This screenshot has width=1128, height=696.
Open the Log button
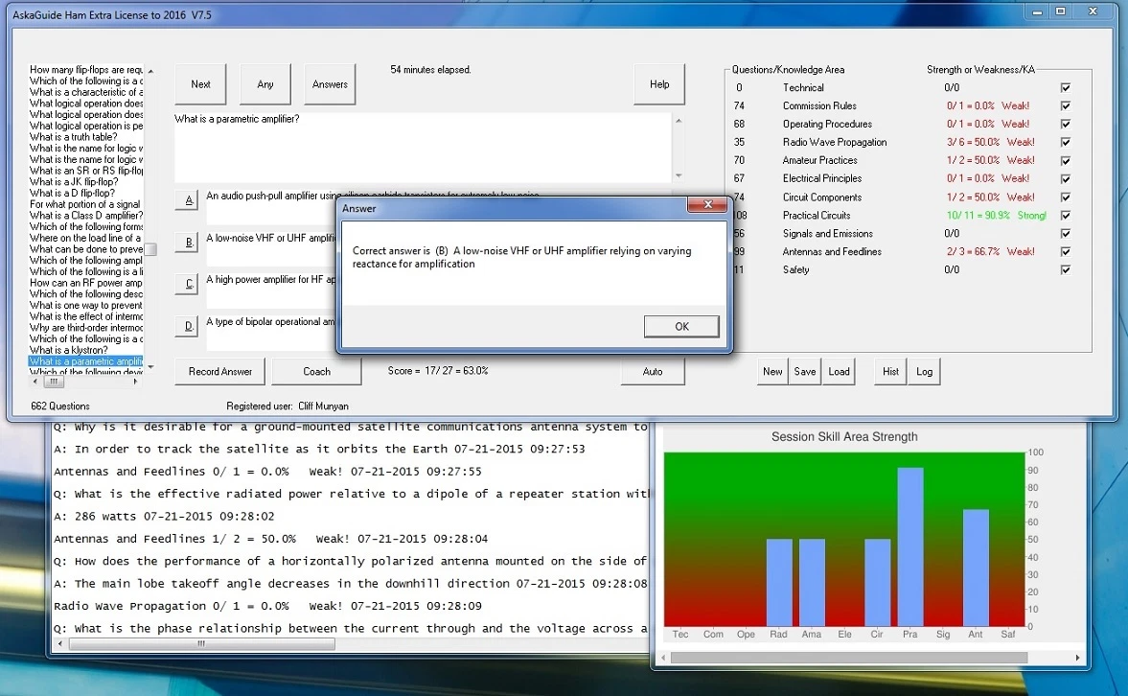(x=924, y=371)
